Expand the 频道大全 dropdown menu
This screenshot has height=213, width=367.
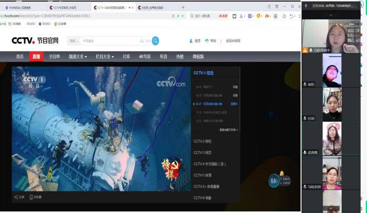(78, 57)
